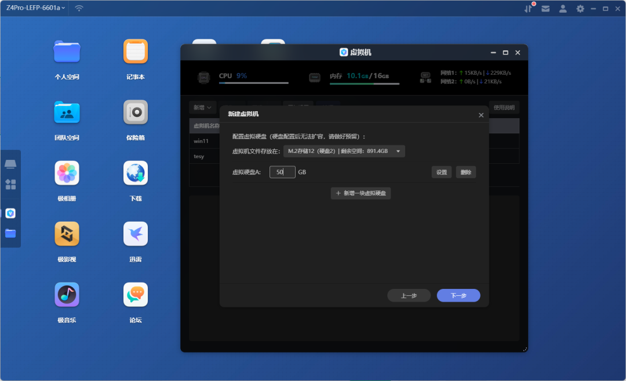Click the 内存 usage progress bar
Viewport: 626px width, 381px height.
pos(365,84)
